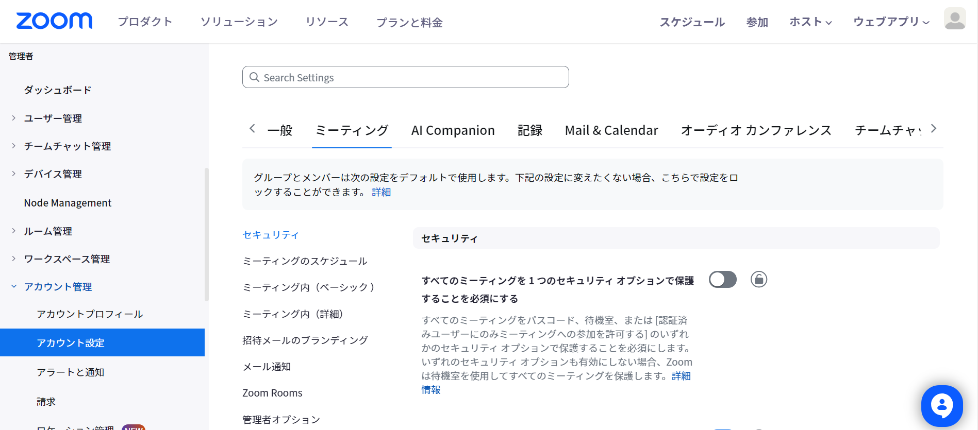Open the プロダクト menu
978x430 pixels.
pos(145,22)
